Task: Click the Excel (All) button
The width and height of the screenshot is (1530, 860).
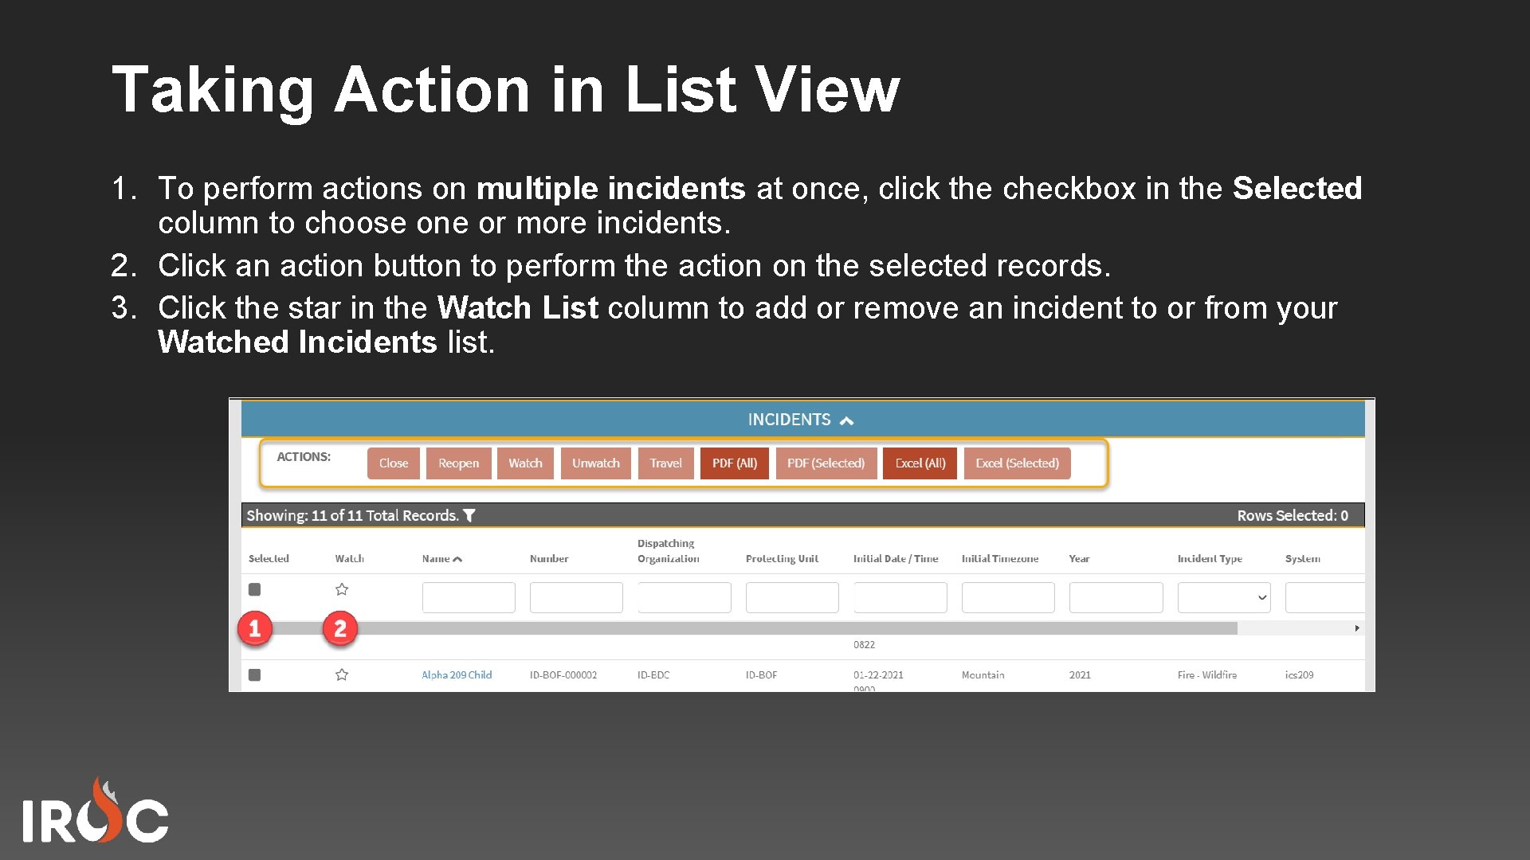Action: (920, 463)
